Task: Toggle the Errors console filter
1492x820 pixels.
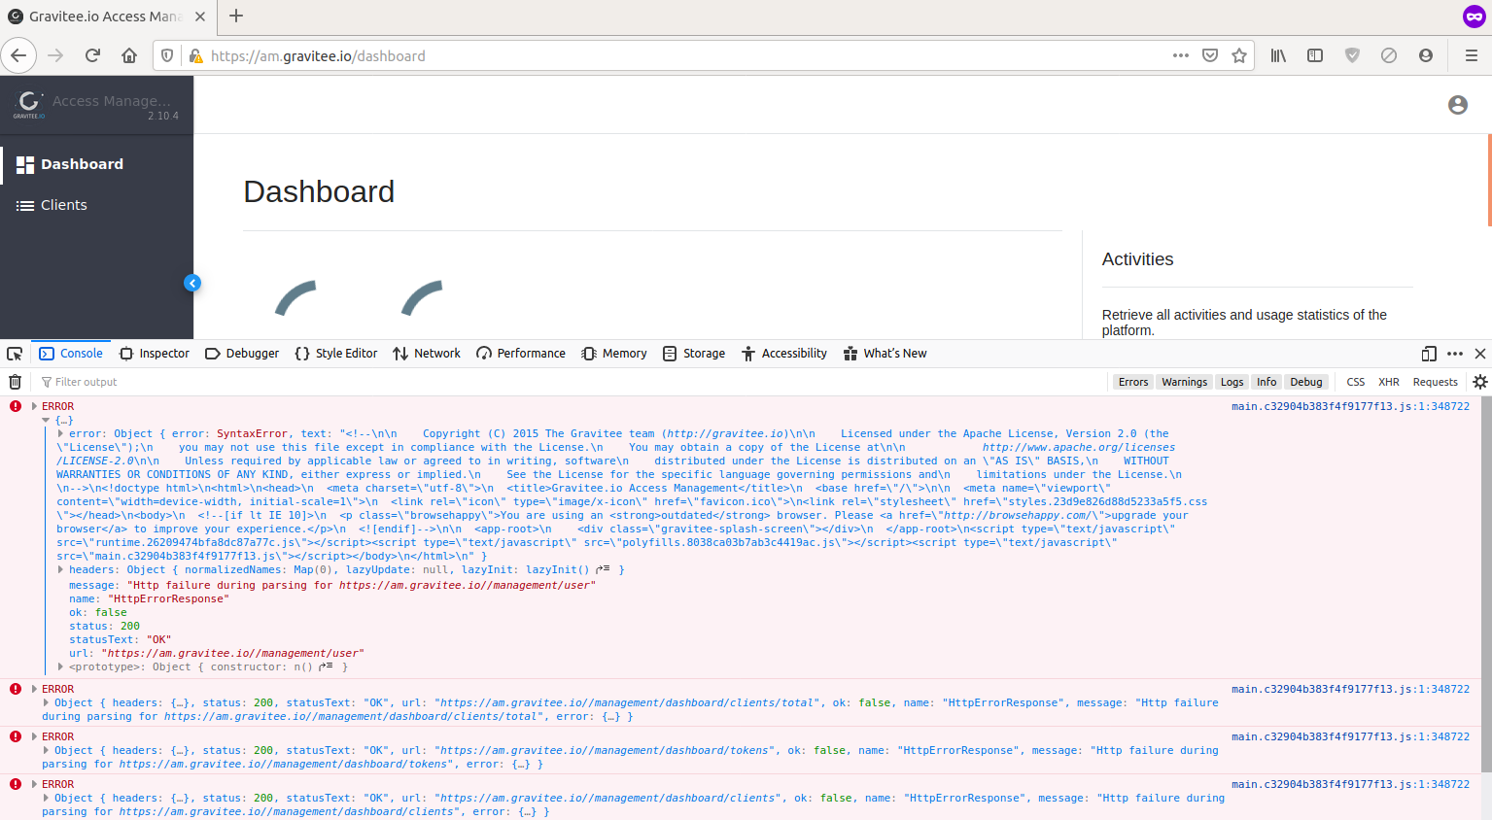Action: (x=1132, y=381)
